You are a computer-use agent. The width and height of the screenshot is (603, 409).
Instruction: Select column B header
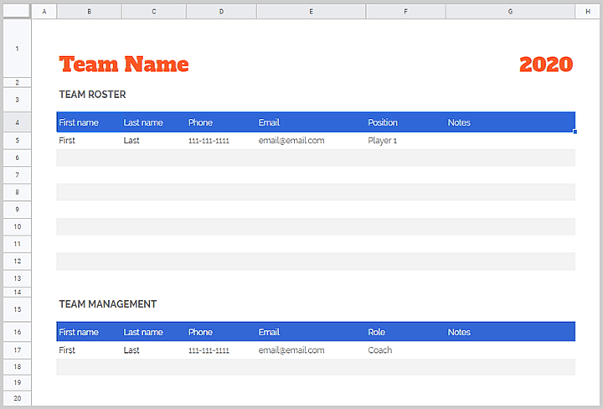(x=89, y=11)
